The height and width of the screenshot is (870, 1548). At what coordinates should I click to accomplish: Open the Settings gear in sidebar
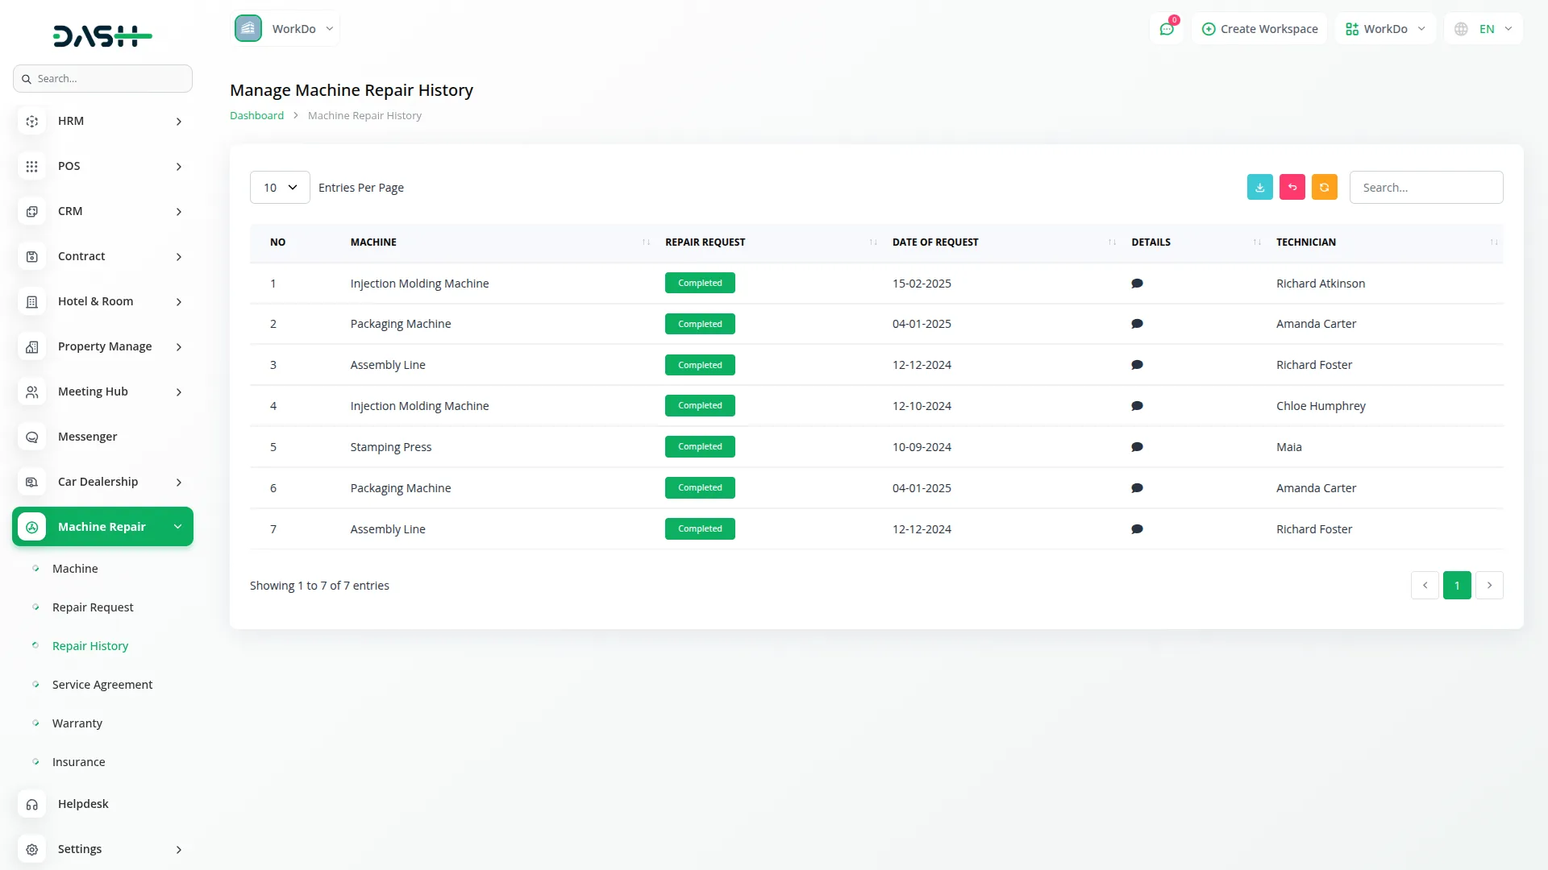click(x=31, y=849)
